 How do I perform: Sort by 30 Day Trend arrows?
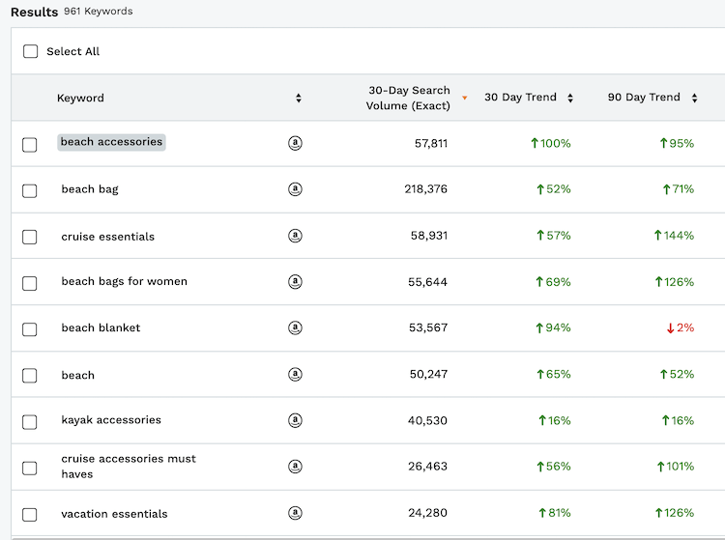pyautogui.click(x=570, y=98)
